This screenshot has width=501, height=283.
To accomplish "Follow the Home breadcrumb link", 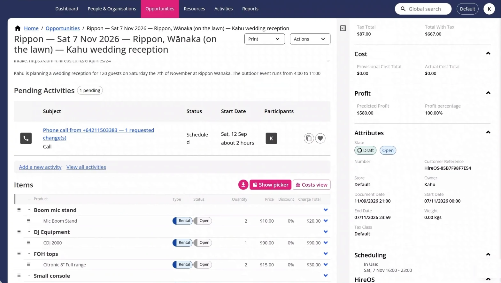I will [x=31, y=28].
